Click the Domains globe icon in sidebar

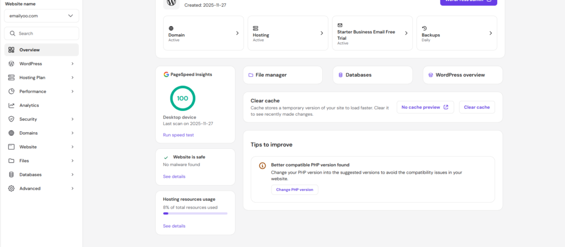tap(12, 133)
